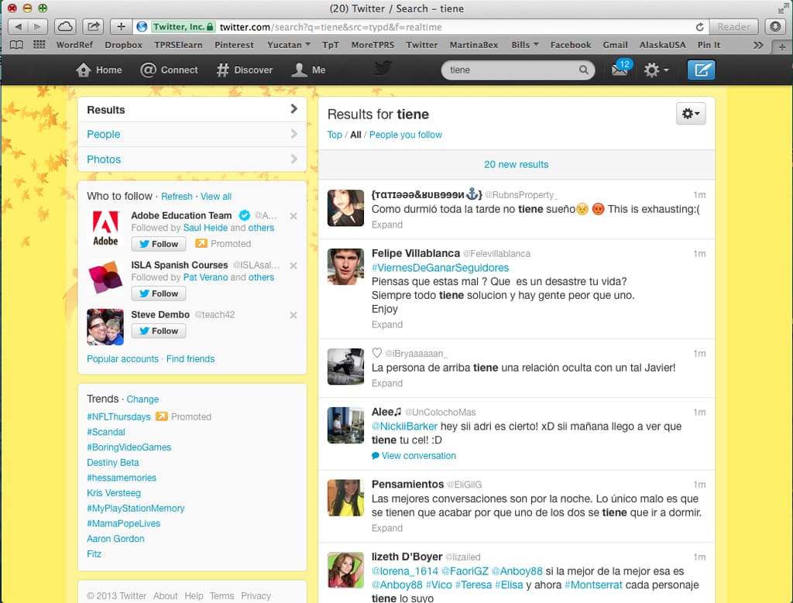
Task: Open the navbar settings gear menu
Action: 656,70
